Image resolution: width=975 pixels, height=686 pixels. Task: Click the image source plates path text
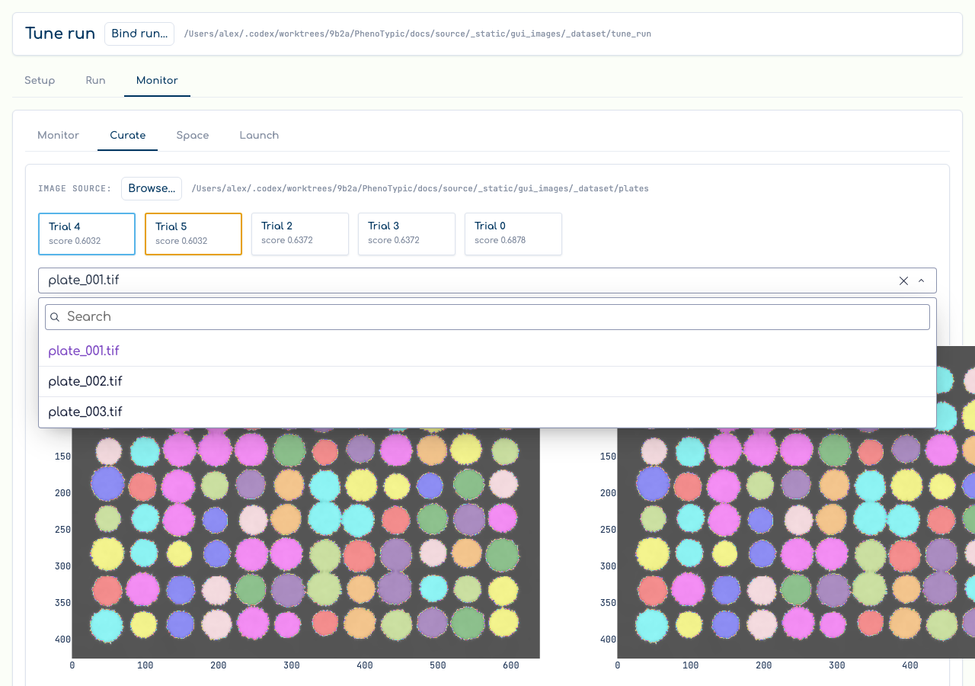coord(420,188)
